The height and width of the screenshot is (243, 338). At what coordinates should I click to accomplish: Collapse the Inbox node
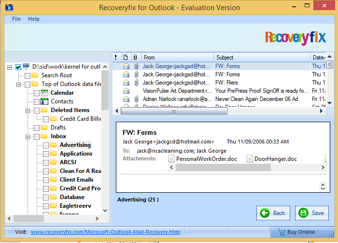tap(28, 137)
